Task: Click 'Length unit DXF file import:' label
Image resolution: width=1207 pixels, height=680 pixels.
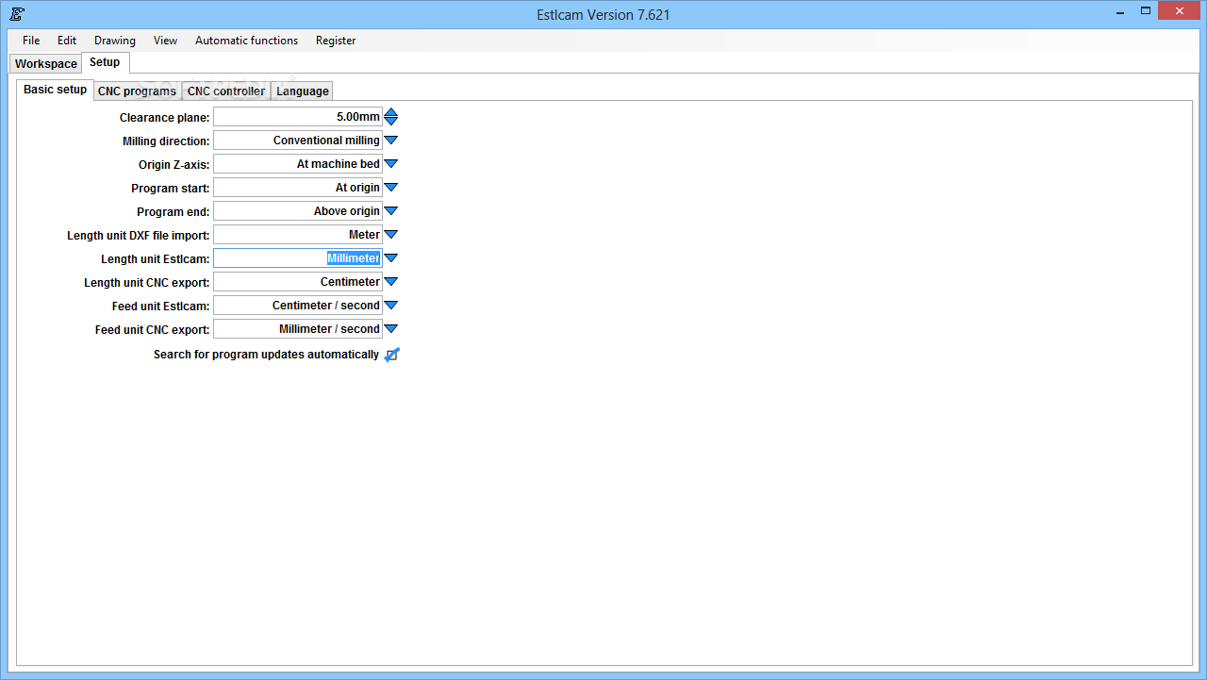Action: point(139,236)
